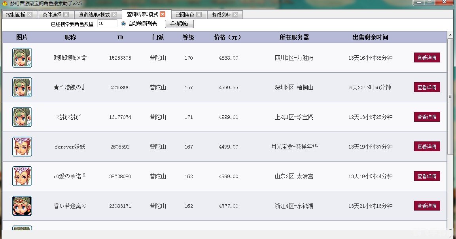Click the 手动刷新 button

click(x=179, y=24)
